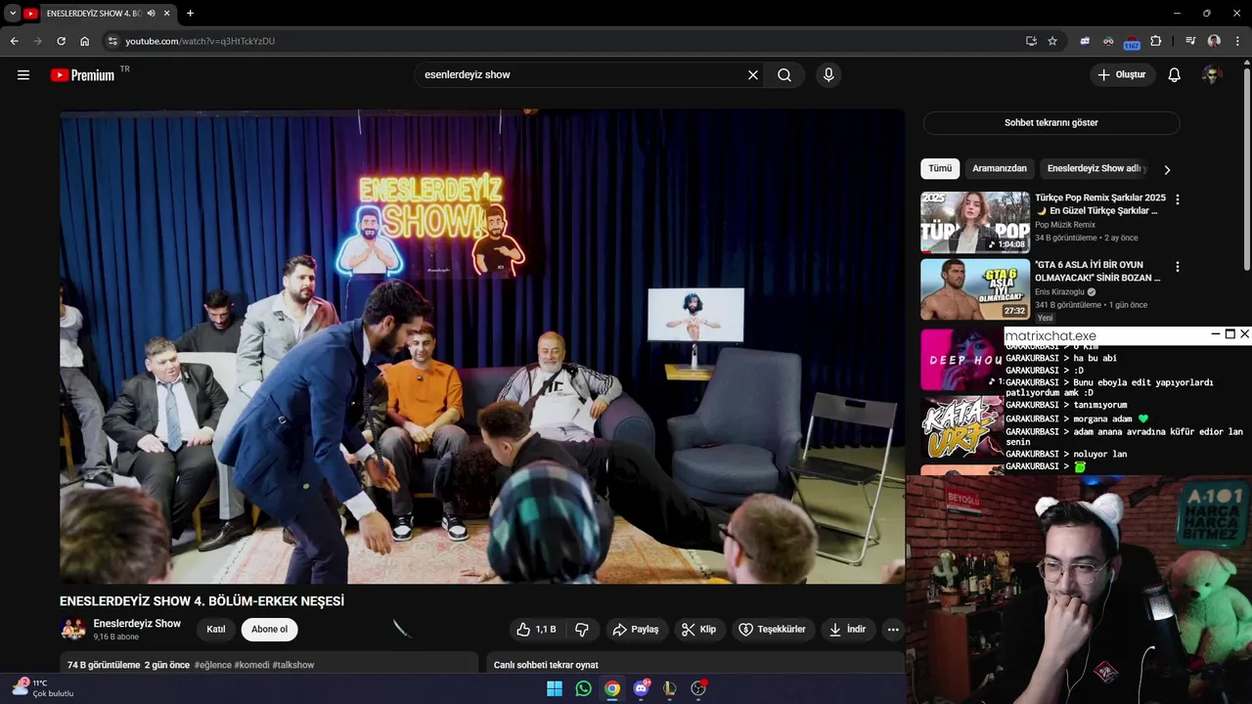Open the extension with 1167 badge
1252x704 pixels.
tap(1132, 41)
